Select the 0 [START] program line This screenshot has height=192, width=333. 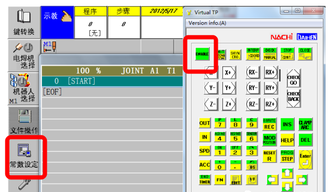click(112, 81)
